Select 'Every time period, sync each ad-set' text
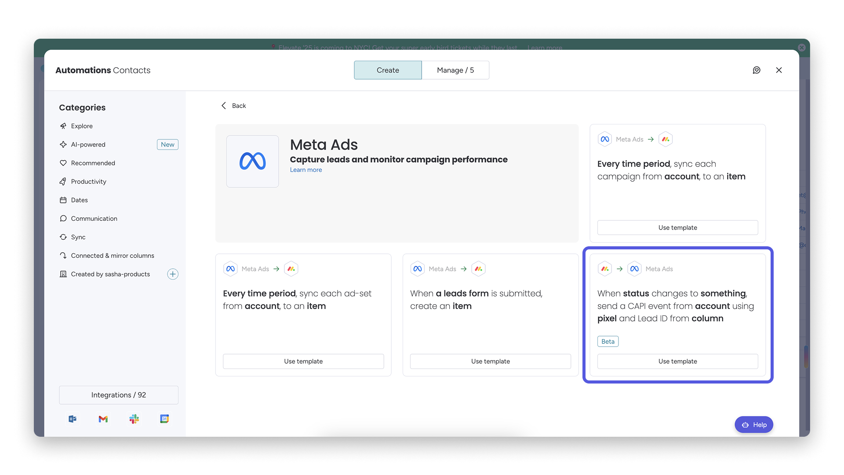Viewport: 844px width, 475px height. [297, 300]
